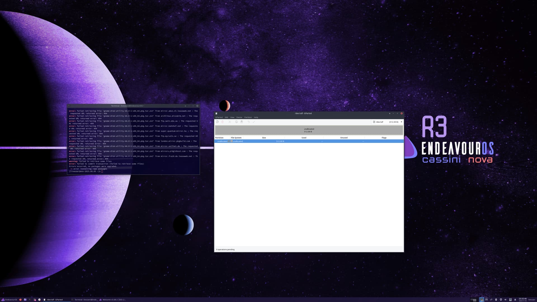This screenshot has height=302, width=537.
Task: Click the network link tray icon
Action: pyautogui.click(x=491, y=300)
